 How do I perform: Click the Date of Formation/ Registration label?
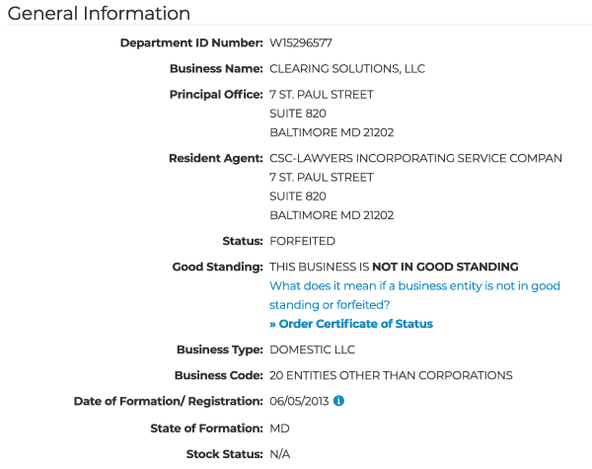point(169,401)
